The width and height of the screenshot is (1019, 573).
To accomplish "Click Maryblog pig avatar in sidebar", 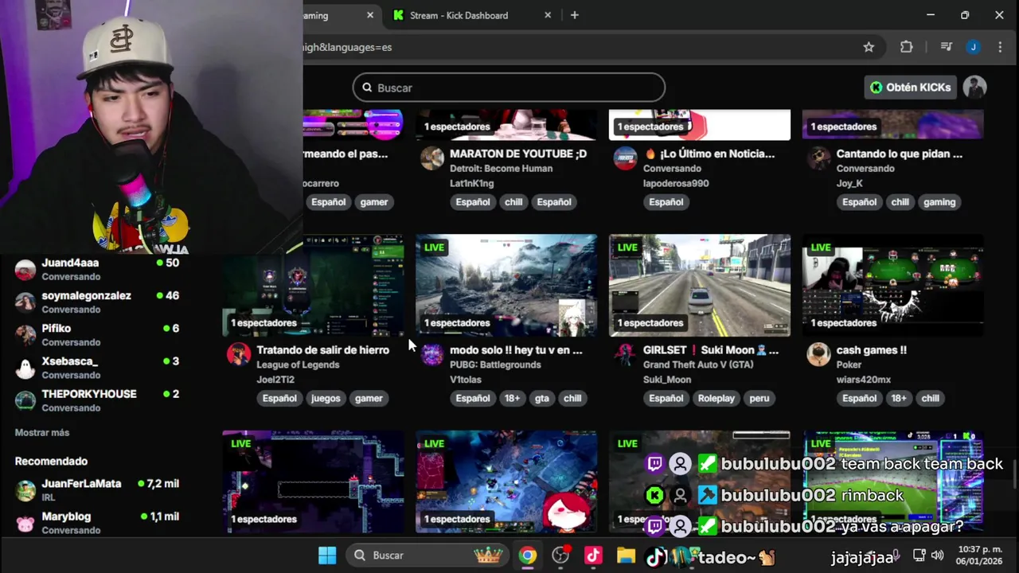I will click(25, 523).
